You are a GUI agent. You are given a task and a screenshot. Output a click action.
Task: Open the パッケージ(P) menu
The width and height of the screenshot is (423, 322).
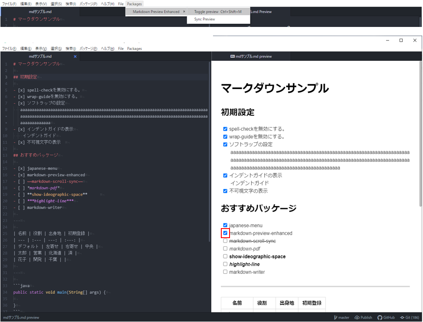pyautogui.click(x=89, y=49)
